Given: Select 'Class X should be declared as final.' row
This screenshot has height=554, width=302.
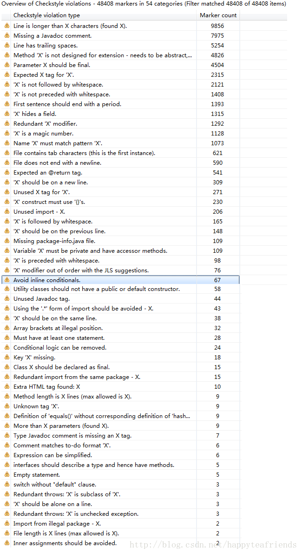Looking at the screenshot, I should (x=121, y=367).
